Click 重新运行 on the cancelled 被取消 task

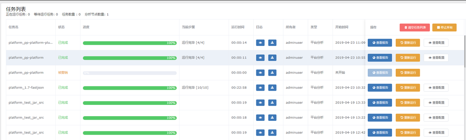(x=408, y=73)
